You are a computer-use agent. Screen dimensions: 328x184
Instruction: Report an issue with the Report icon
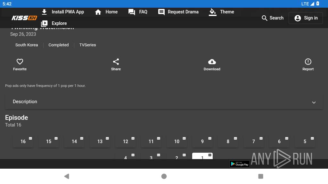[308, 62]
